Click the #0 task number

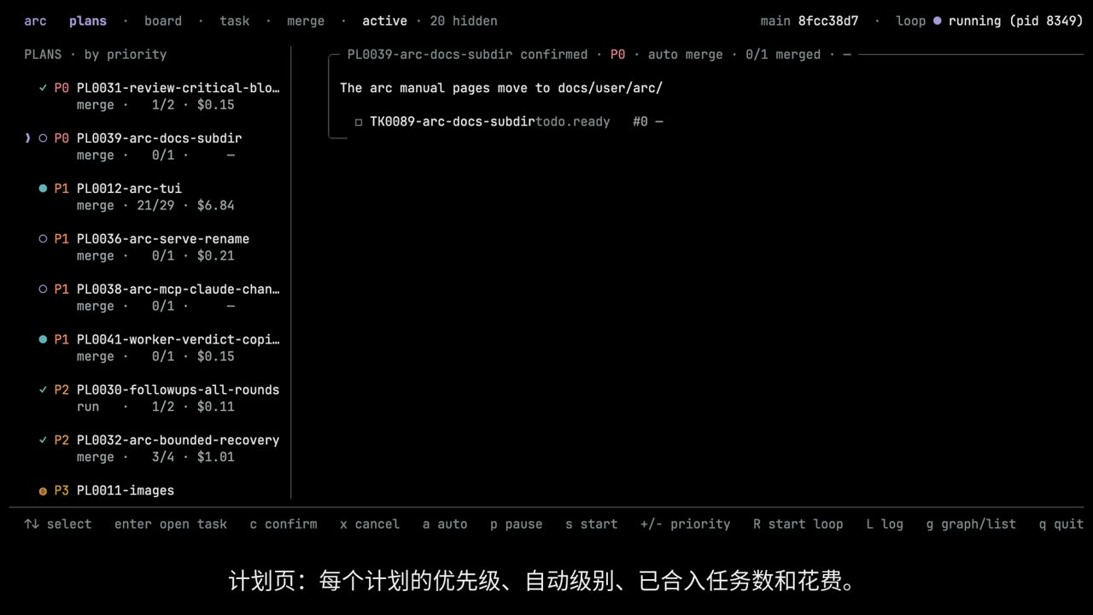640,122
